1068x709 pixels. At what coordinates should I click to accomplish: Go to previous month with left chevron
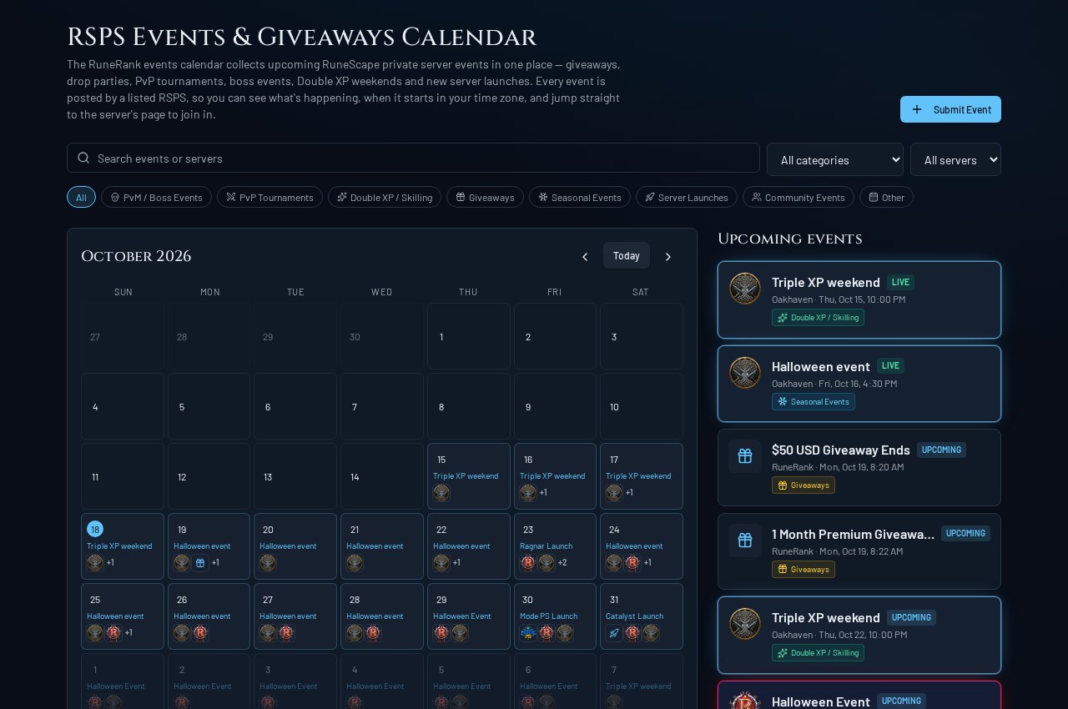pyautogui.click(x=585, y=257)
